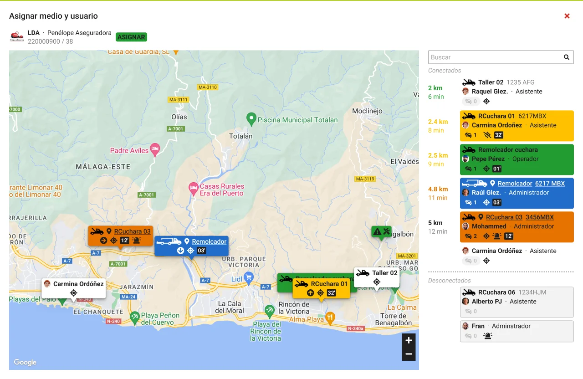Click 01' time badge in Pepe Pérez card

(x=497, y=169)
